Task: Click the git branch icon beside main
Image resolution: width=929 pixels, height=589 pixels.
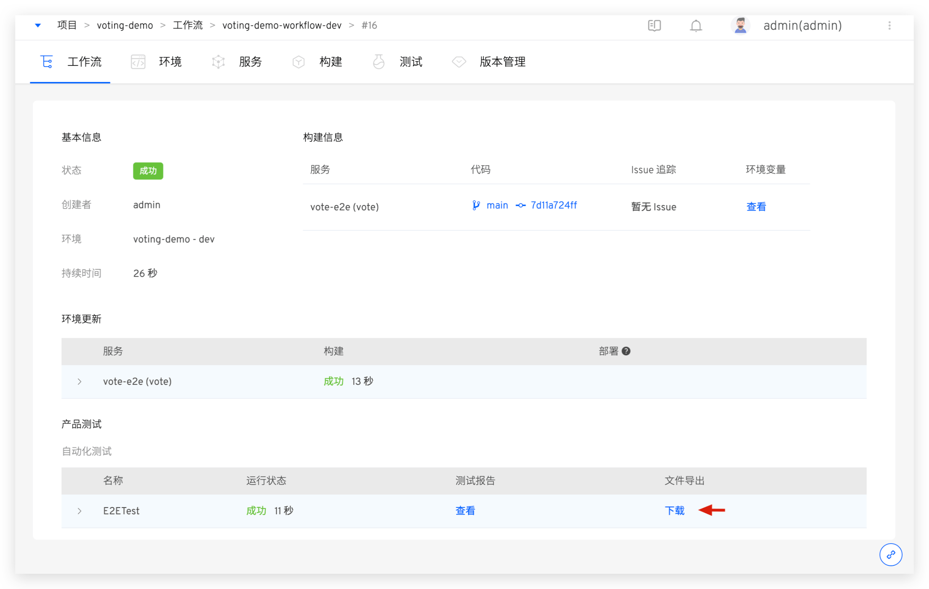Action: point(476,205)
